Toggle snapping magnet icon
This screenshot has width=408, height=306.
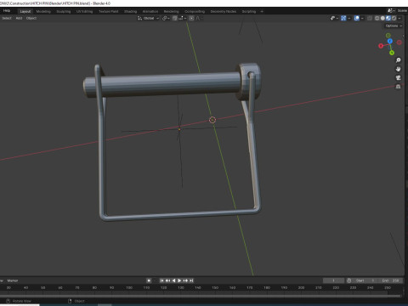point(175,18)
